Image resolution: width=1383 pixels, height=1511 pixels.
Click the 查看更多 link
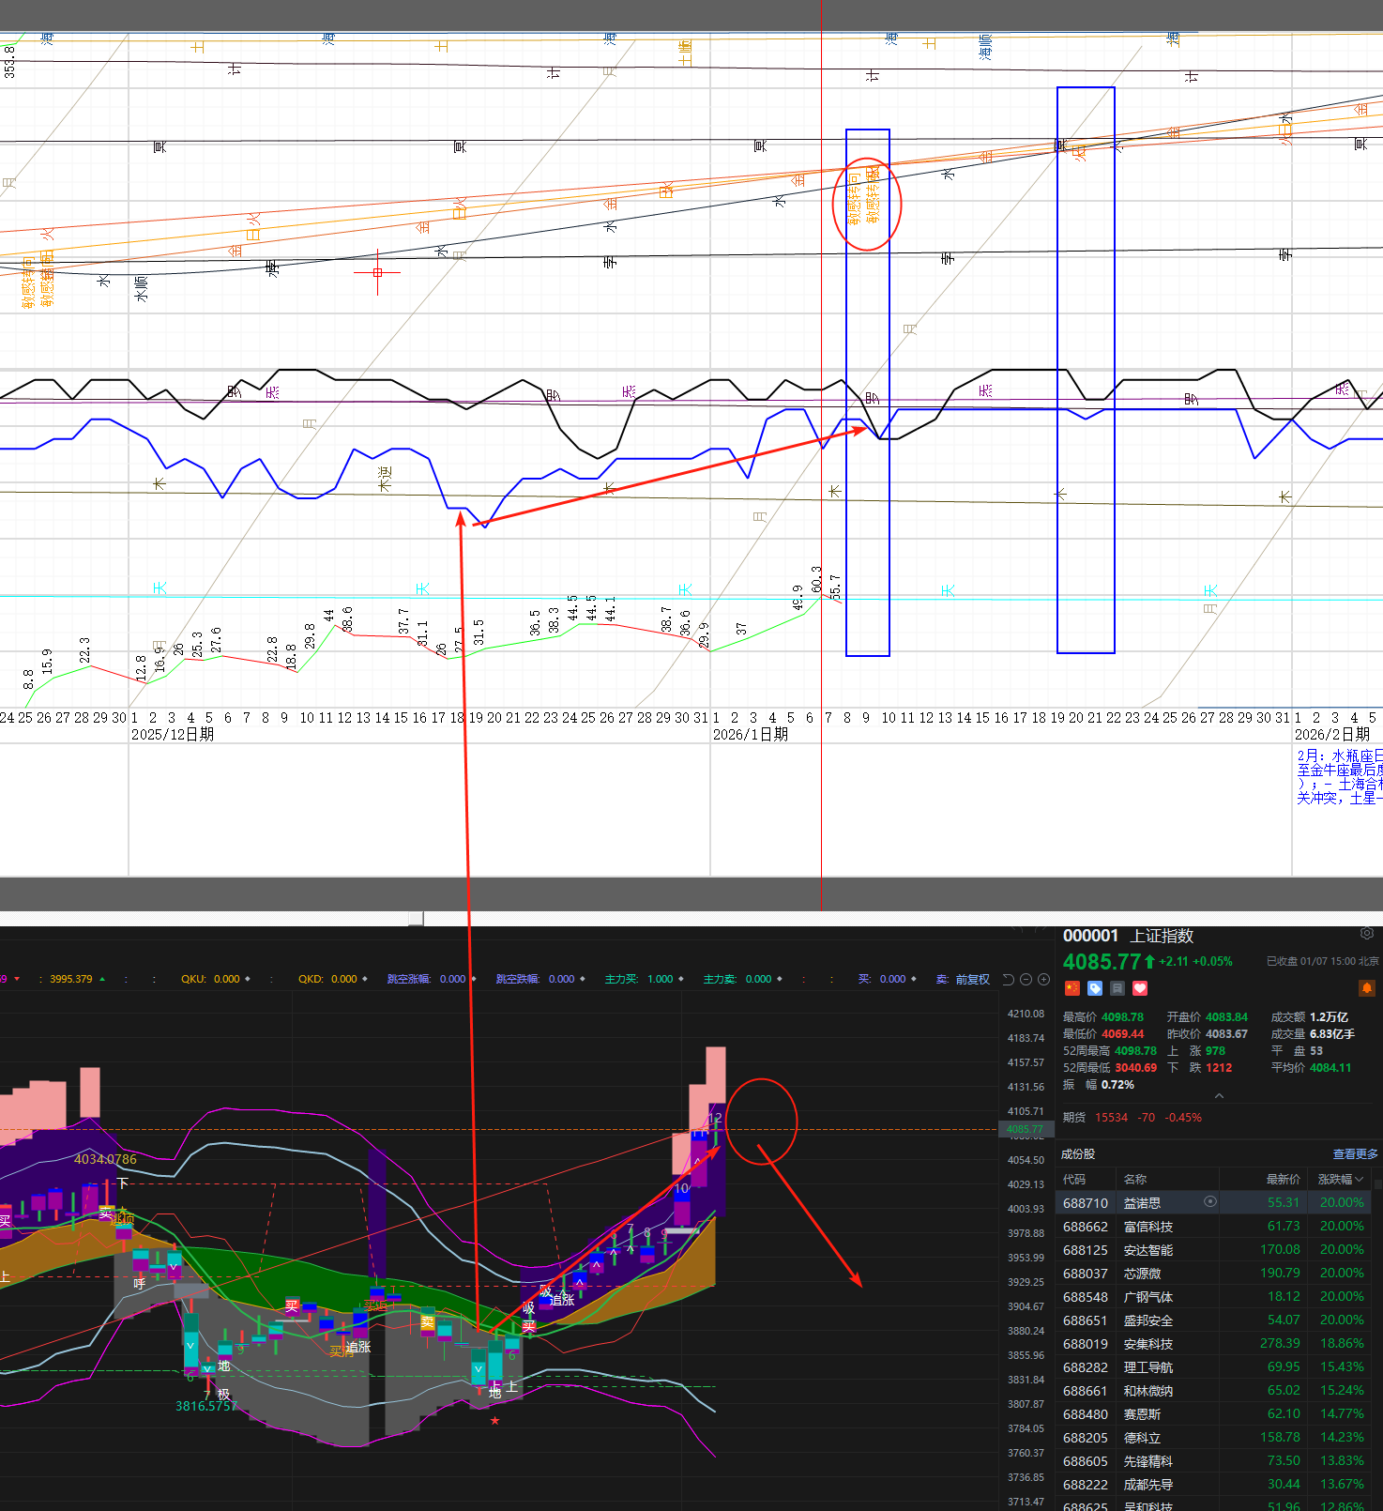click(1355, 1154)
